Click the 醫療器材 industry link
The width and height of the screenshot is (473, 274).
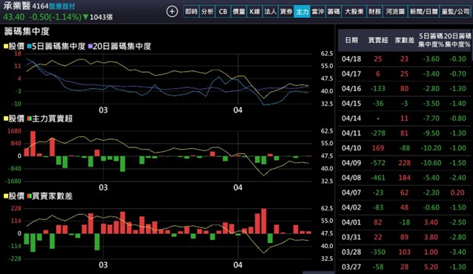[62, 6]
